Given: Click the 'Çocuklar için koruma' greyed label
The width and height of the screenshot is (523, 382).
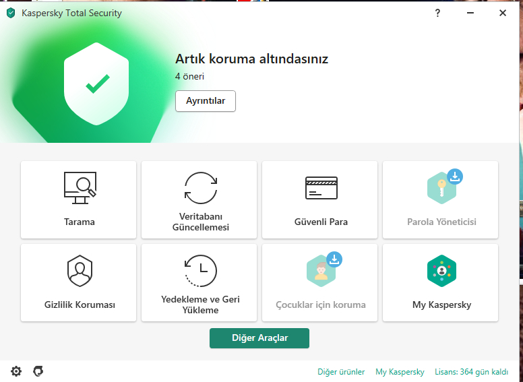Looking at the screenshot, I should (x=321, y=305).
